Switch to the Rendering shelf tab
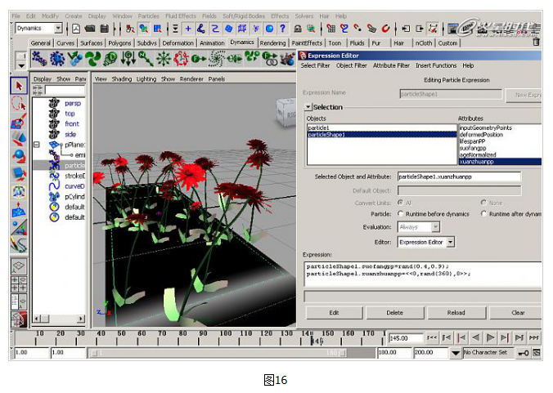This screenshot has width=553, height=393. [x=272, y=43]
